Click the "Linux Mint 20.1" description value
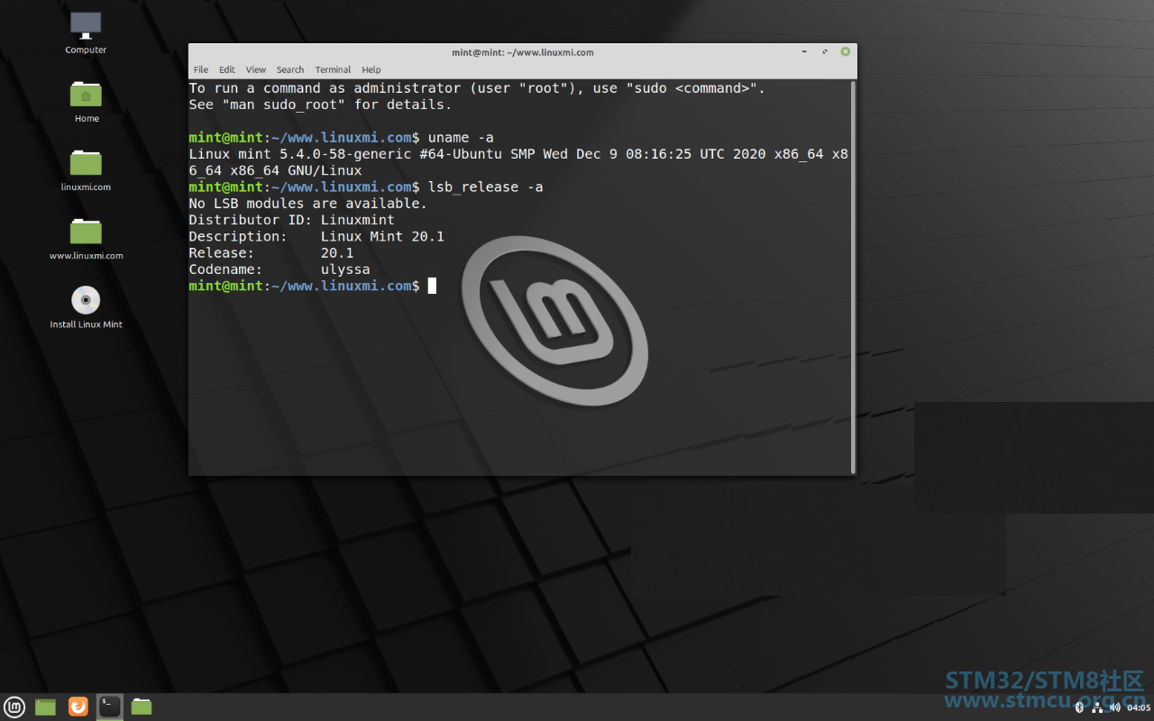 pos(382,236)
